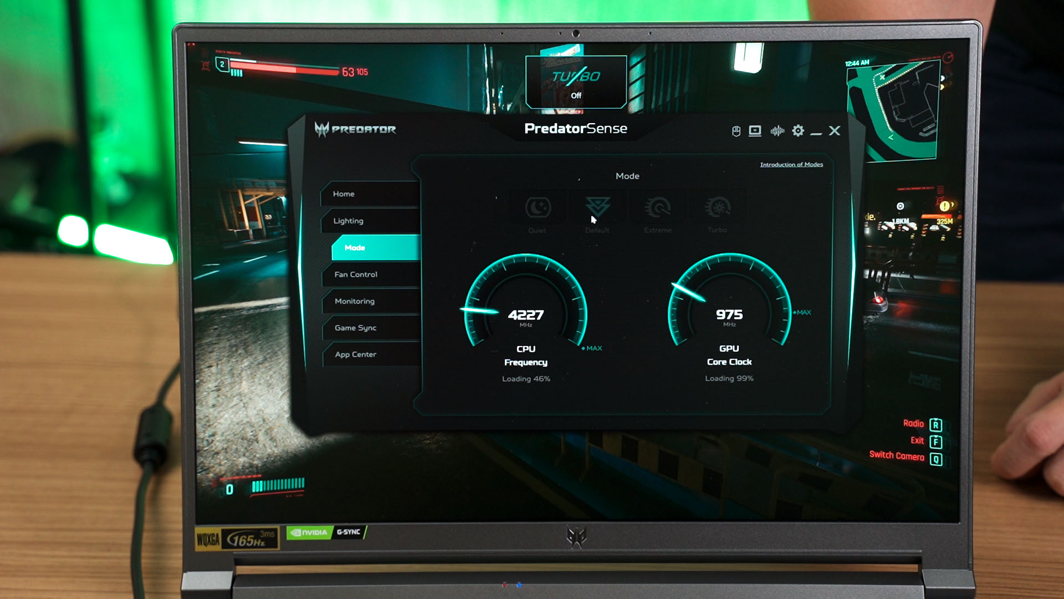
Task: Select the Quiet mode icon
Action: (538, 208)
